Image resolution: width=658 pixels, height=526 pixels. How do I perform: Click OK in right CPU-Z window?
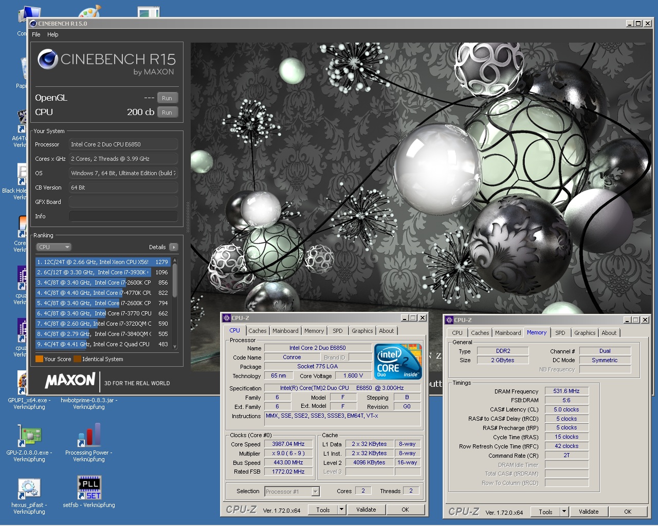[x=628, y=512]
